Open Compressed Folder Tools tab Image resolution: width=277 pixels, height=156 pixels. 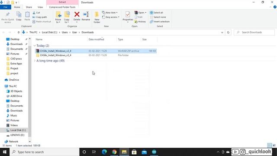click(x=62, y=7)
